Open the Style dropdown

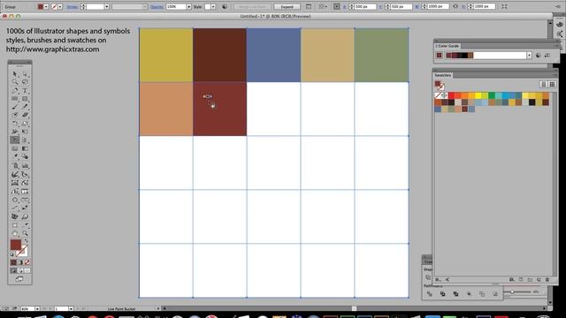[x=213, y=7]
